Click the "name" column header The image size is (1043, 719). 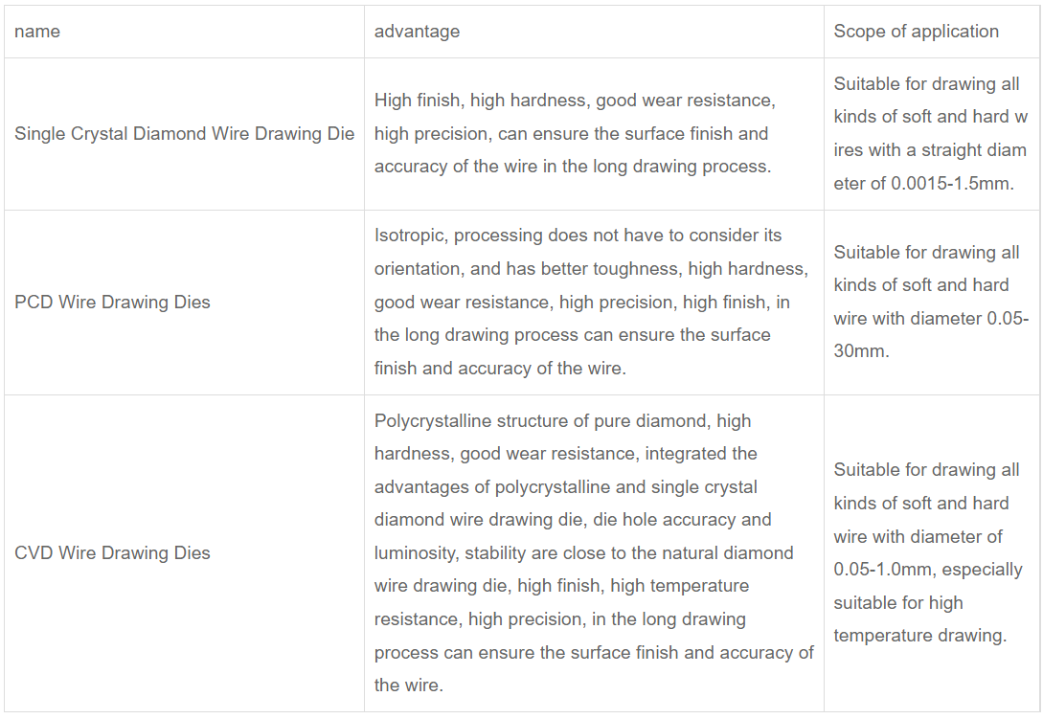[37, 32]
